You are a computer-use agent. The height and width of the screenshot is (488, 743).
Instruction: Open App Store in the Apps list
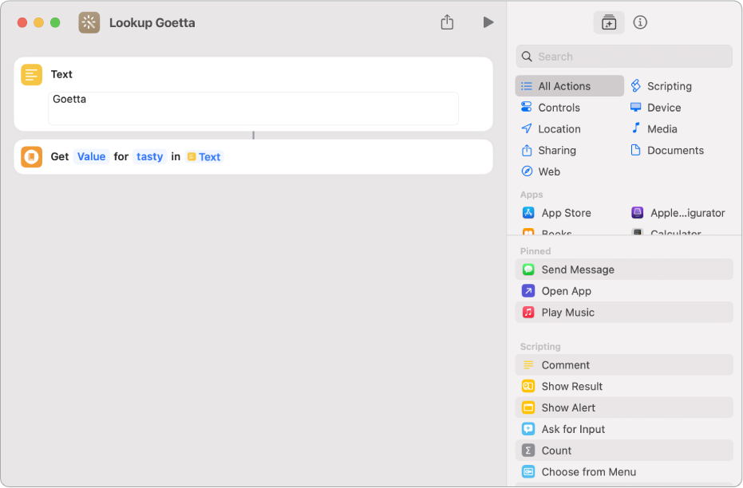click(565, 213)
